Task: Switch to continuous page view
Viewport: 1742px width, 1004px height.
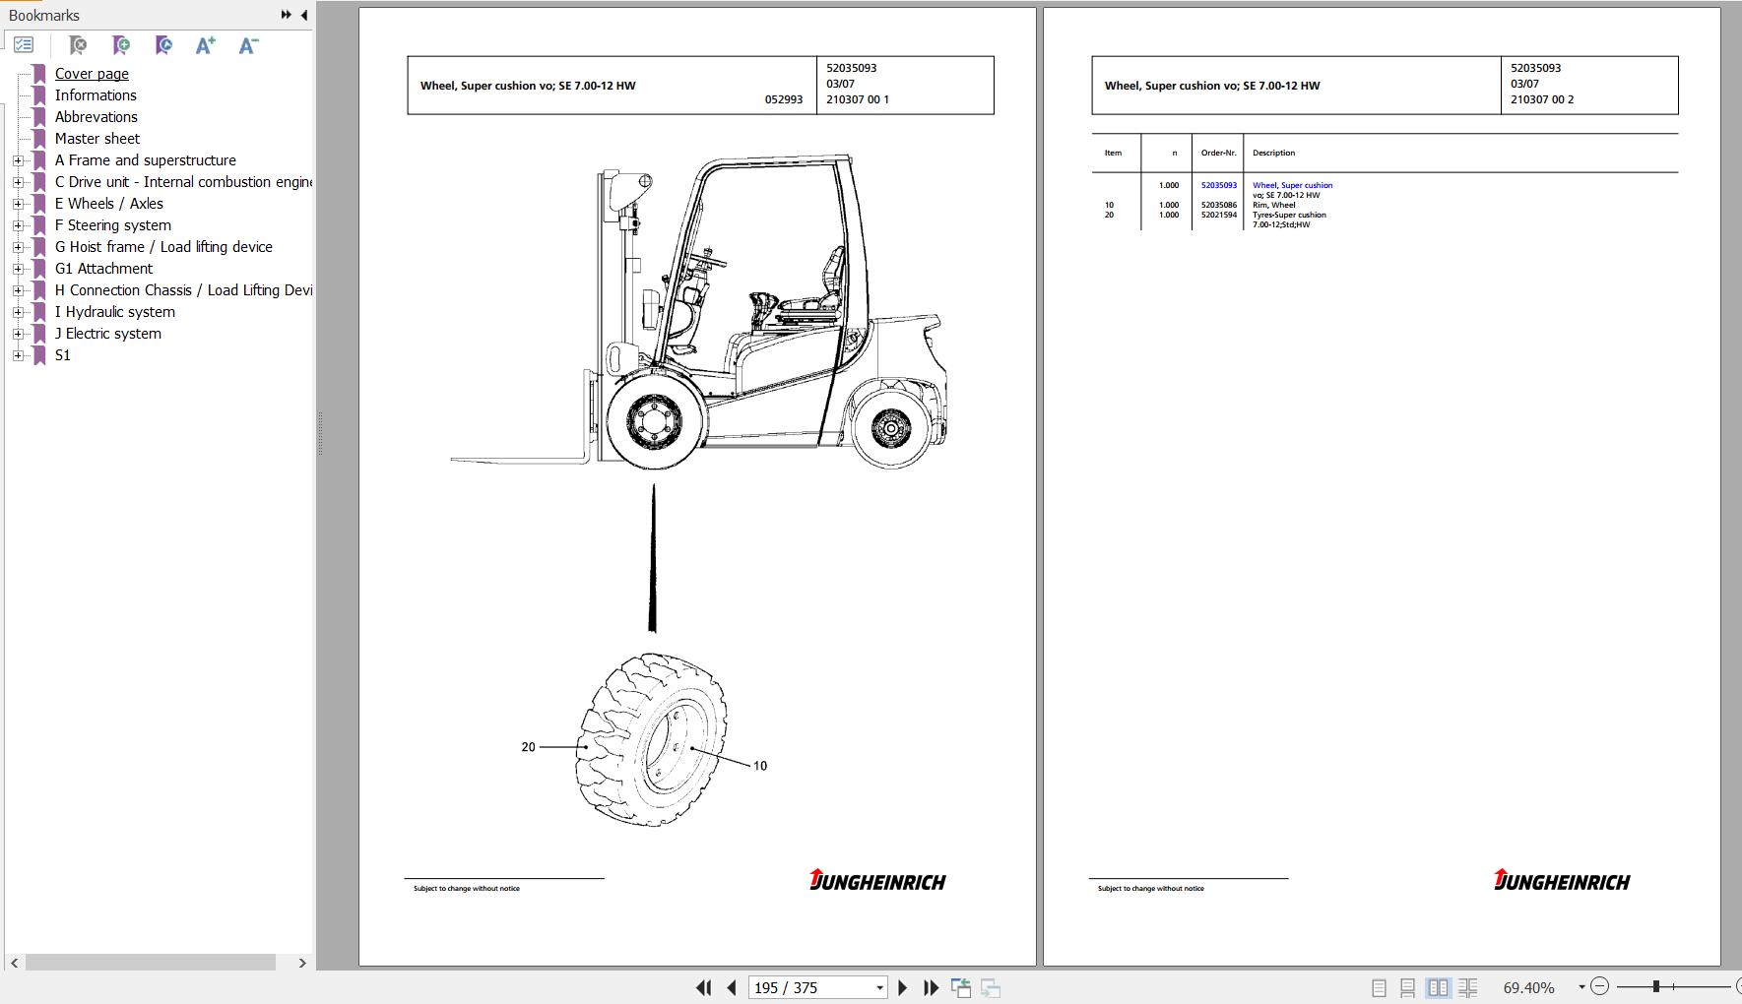Action: (1408, 987)
